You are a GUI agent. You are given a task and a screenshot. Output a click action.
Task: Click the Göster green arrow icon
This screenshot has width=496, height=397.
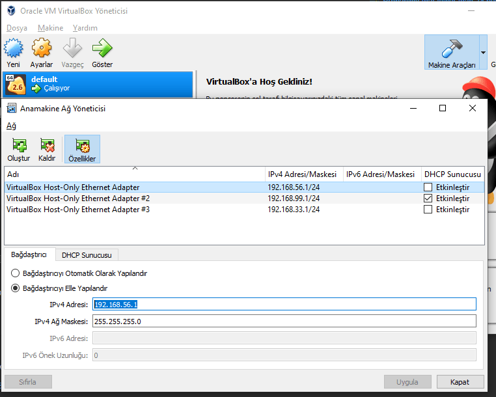click(102, 48)
